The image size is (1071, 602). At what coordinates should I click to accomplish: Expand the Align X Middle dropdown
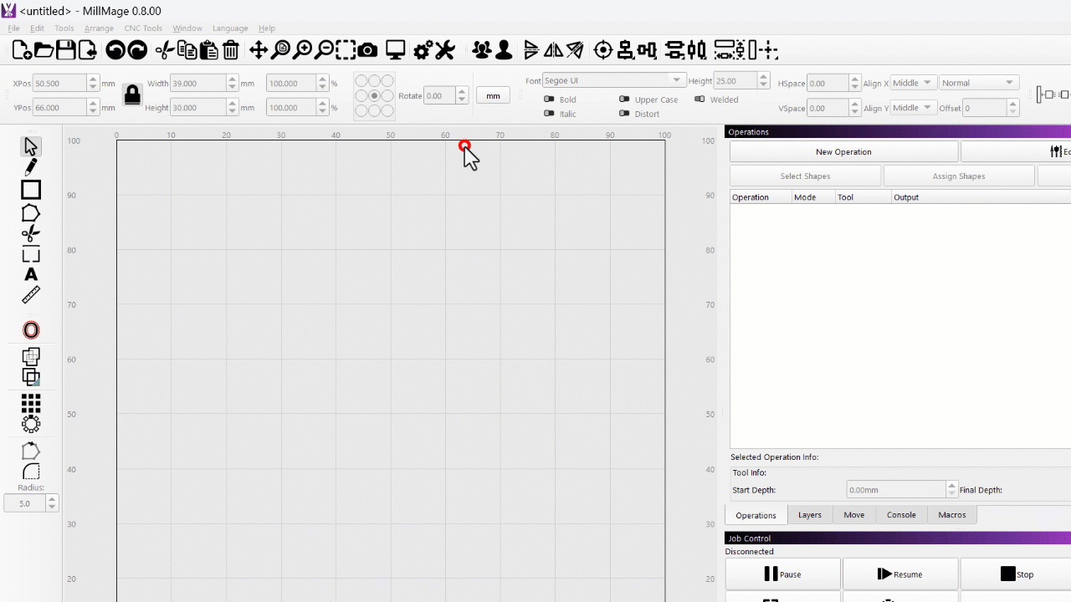[912, 83]
